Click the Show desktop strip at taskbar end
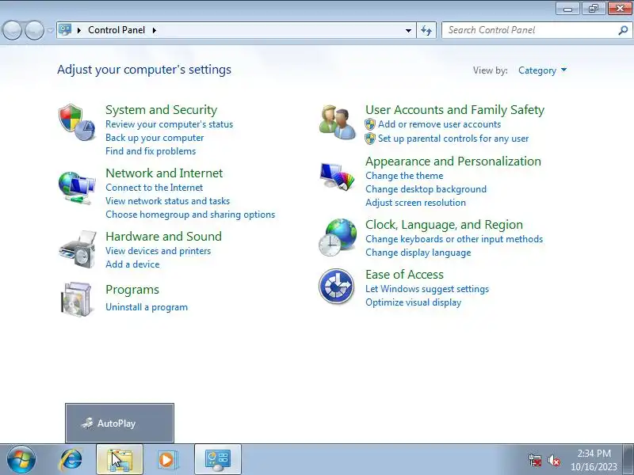 [628, 459]
